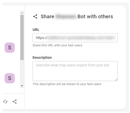Click scrollbar down arrow
The image size is (130, 113).
pyautogui.click(x=22, y=86)
